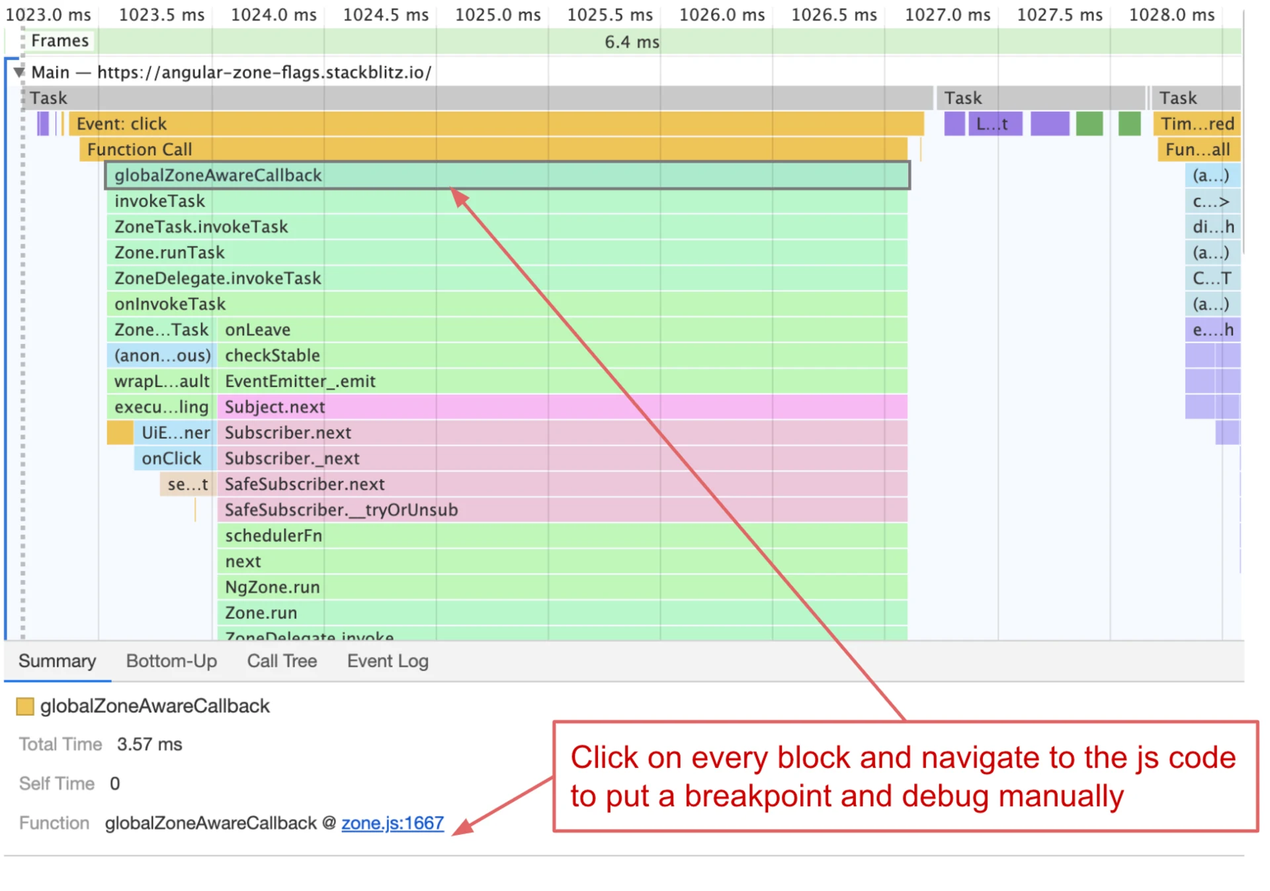Screen dimensions: 1270x891
Task: Click the pink Subject.next block
Action: [x=463, y=407]
